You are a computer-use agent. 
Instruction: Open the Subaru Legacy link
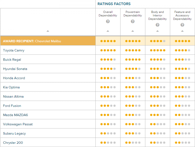click(x=14, y=134)
